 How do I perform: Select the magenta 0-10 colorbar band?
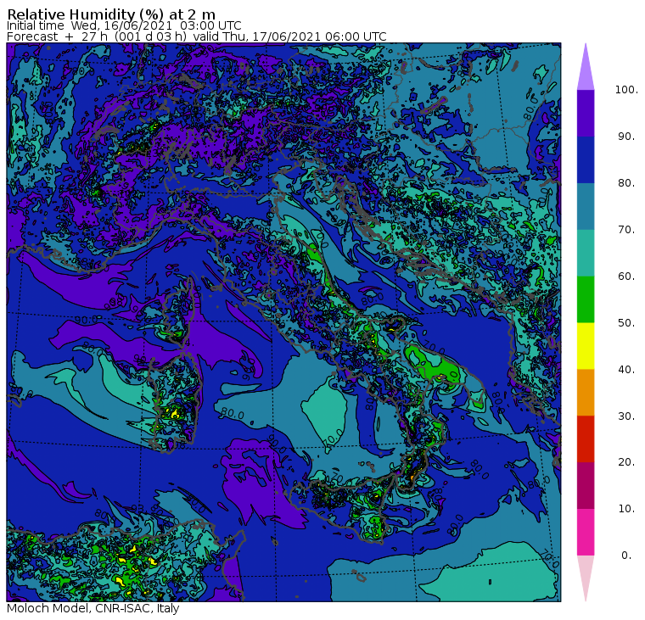click(586, 532)
